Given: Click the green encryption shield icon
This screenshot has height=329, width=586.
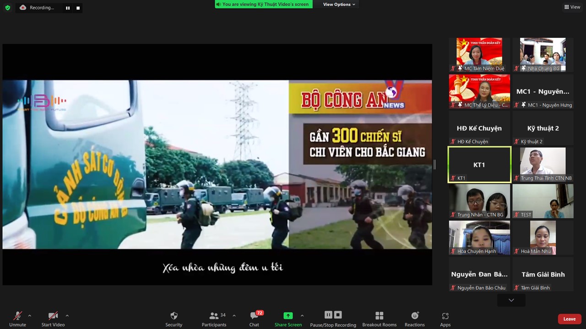Looking at the screenshot, I should pyautogui.click(x=8, y=8).
